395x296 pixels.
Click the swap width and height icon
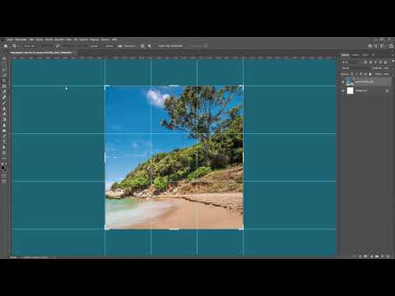click(x=57, y=46)
